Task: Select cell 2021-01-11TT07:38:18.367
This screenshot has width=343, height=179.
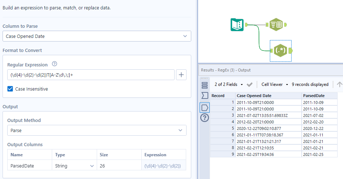Action: tap(268, 135)
